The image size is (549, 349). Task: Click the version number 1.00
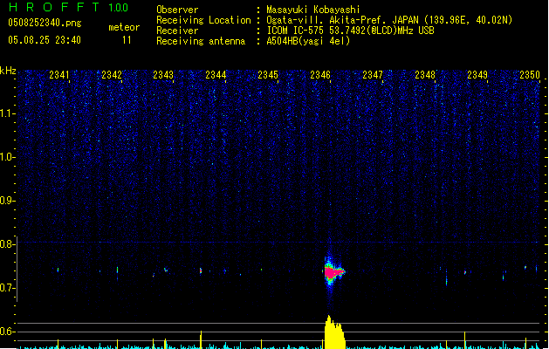point(119,8)
